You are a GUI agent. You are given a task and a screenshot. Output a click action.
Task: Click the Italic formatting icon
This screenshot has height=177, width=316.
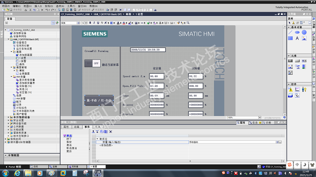pyautogui.click(x=94, y=23)
